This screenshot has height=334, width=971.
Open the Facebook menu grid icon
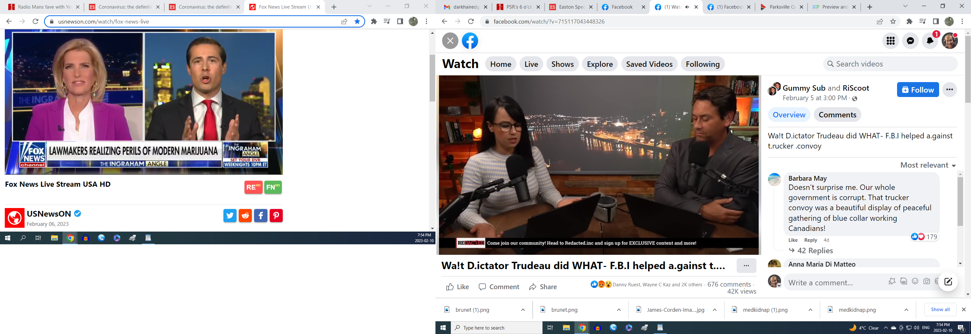(891, 41)
